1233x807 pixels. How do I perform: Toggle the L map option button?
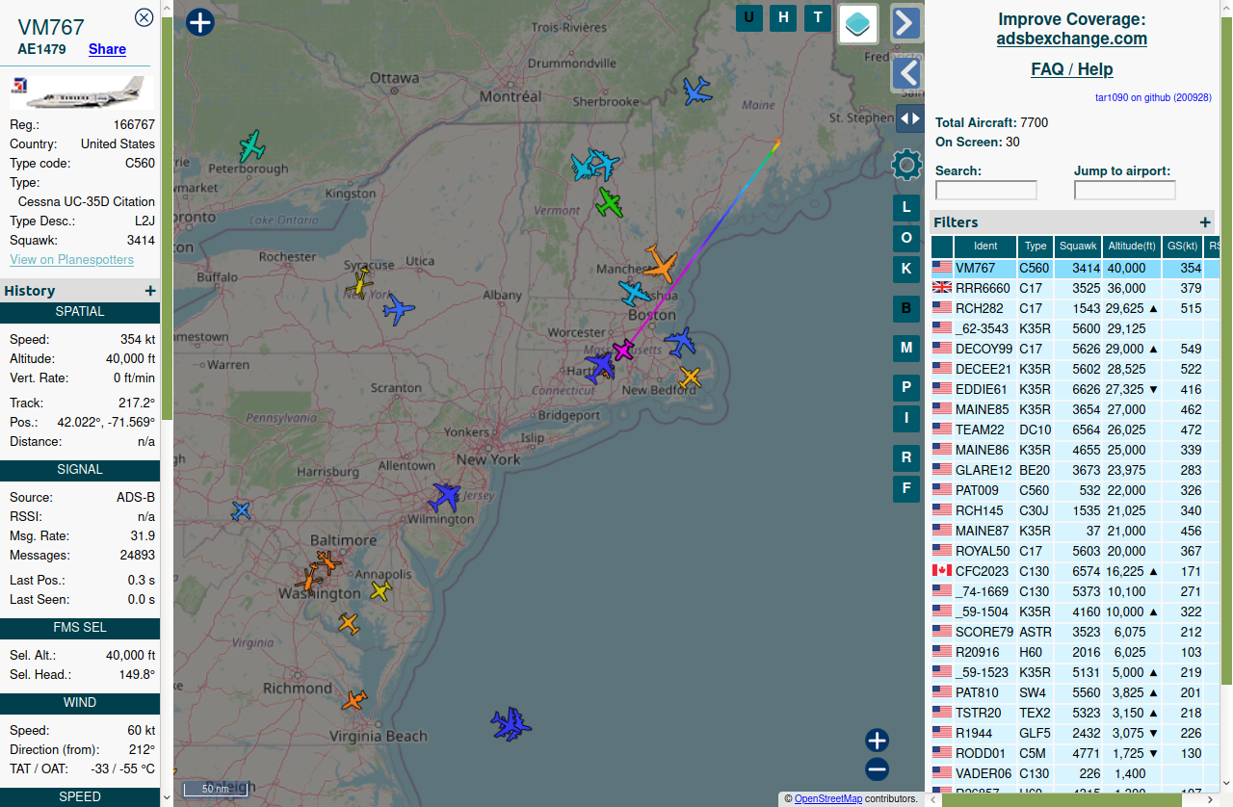click(x=906, y=207)
